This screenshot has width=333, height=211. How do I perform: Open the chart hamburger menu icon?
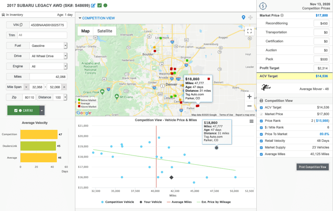click(x=251, y=121)
